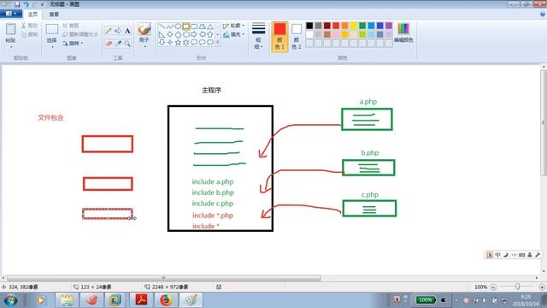
Task: Click the Paste (粘贴) clipboard icon
Action: tap(10, 29)
